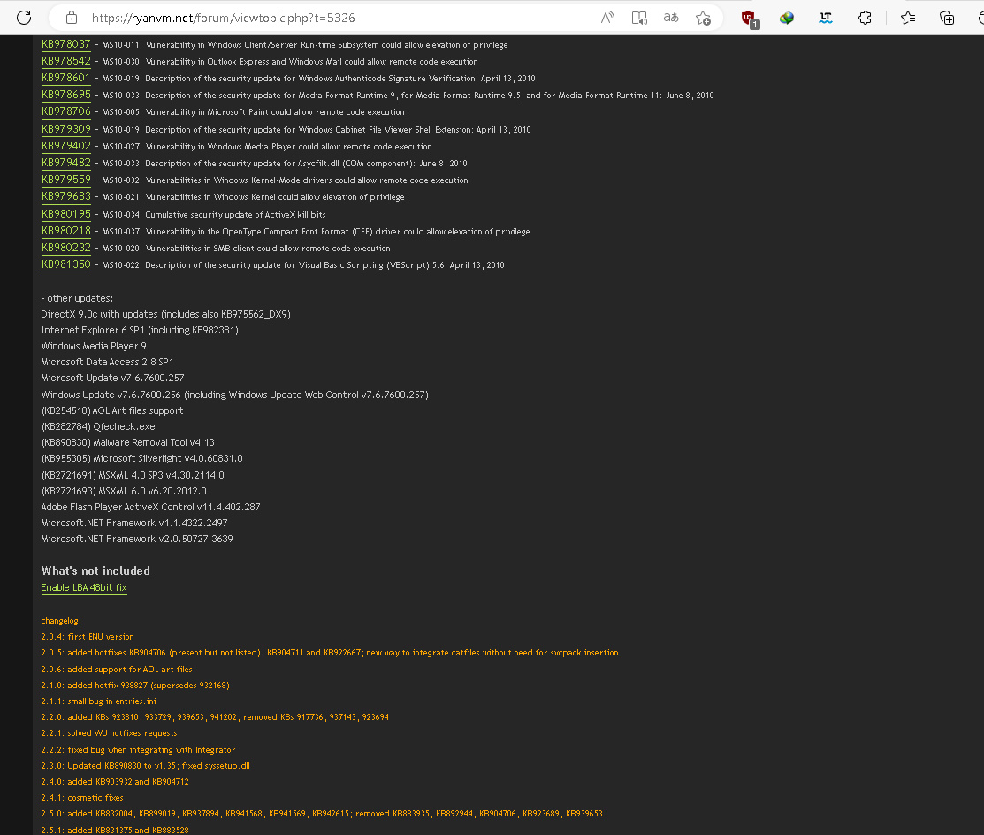The height and width of the screenshot is (835, 984).
Task: Open the KB978706 Microsoft Paint link
Action: click(66, 111)
